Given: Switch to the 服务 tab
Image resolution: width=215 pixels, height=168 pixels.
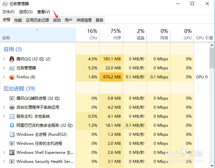Looking at the screenshot, I should (x=99, y=20).
